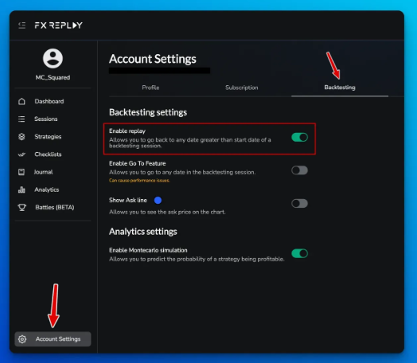417x363 pixels.
Task: Click the Enable Montecarlo simulation label
Action: click(x=148, y=250)
